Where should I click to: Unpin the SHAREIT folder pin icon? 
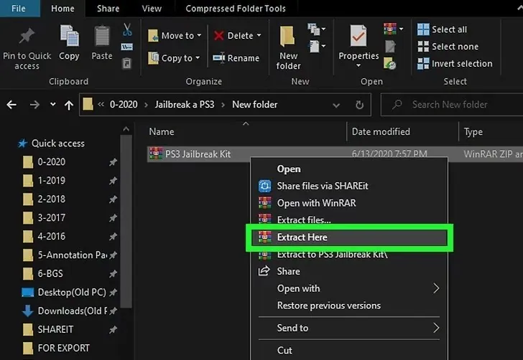click(113, 330)
